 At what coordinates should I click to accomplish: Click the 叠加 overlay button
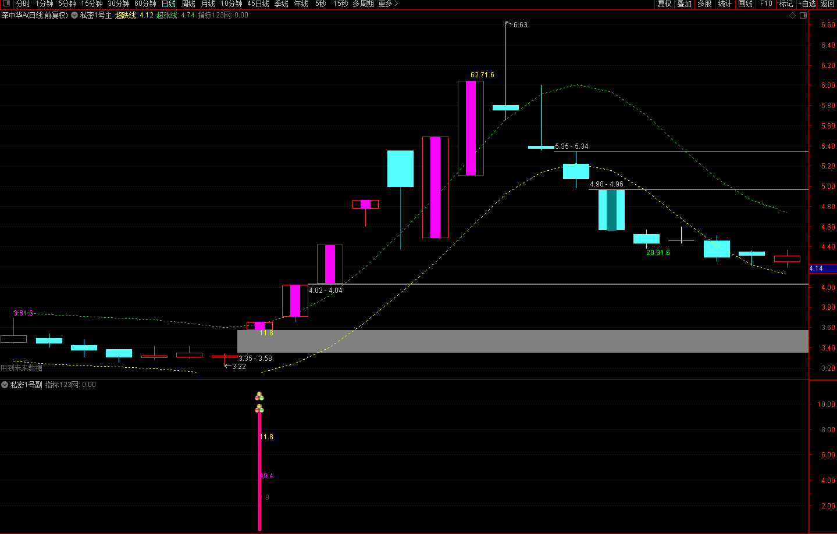coord(684,3)
